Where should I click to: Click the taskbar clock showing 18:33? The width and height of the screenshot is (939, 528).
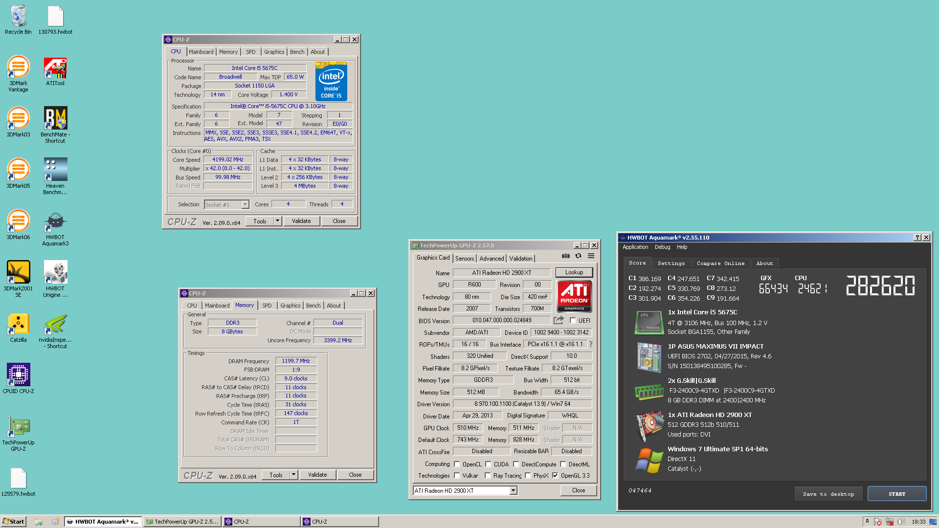[x=918, y=522]
